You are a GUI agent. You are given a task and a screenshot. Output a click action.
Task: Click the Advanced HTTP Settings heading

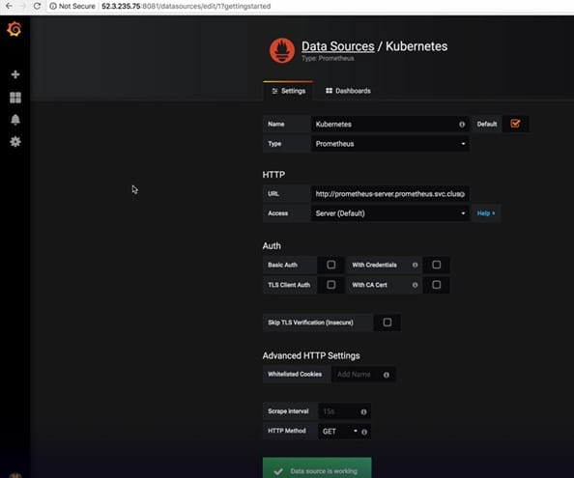[x=311, y=355]
